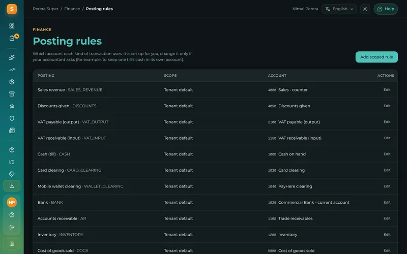Open the shield alert icon in sidebar

12,118
